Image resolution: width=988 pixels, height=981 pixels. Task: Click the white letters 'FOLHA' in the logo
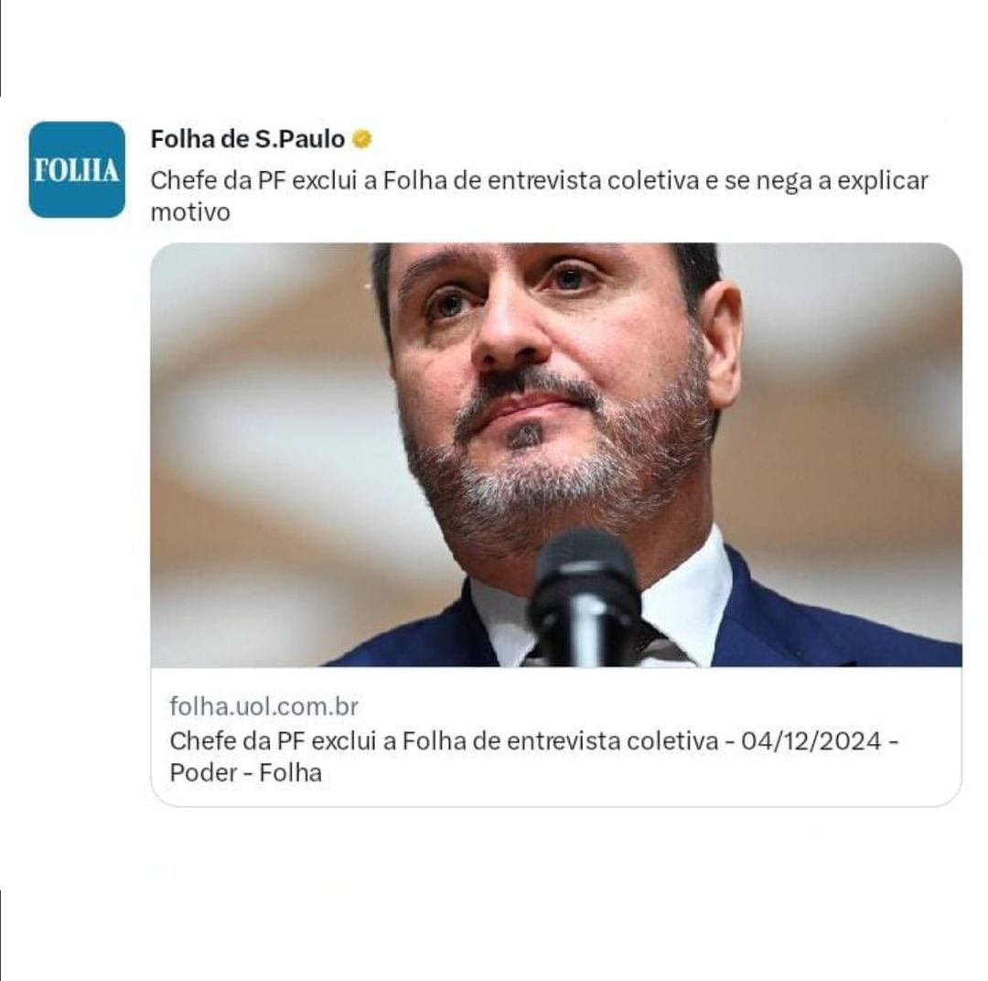(77, 170)
